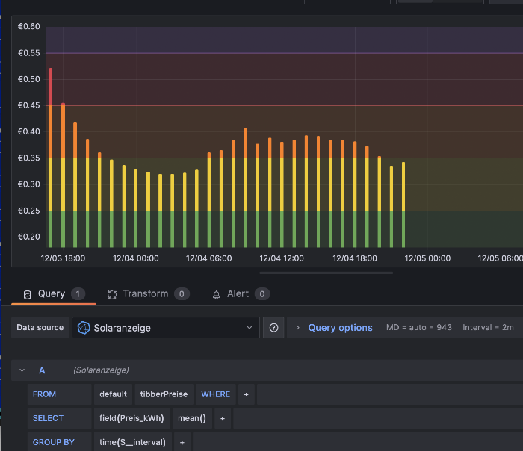Click the mean() aggregation segment
523x451 pixels.
click(x=192, y=418)
